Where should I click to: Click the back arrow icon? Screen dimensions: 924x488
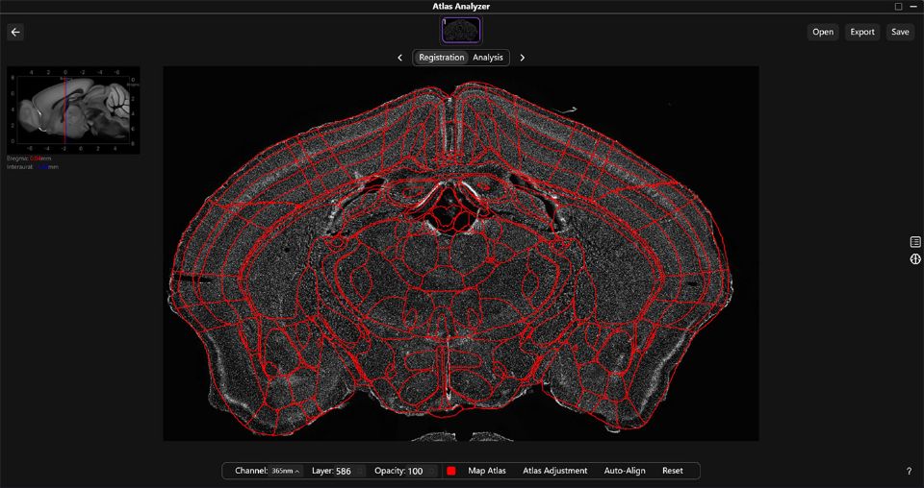pos(15,32)
